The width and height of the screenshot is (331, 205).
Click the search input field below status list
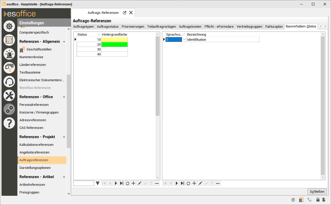[x=84, y=183]
